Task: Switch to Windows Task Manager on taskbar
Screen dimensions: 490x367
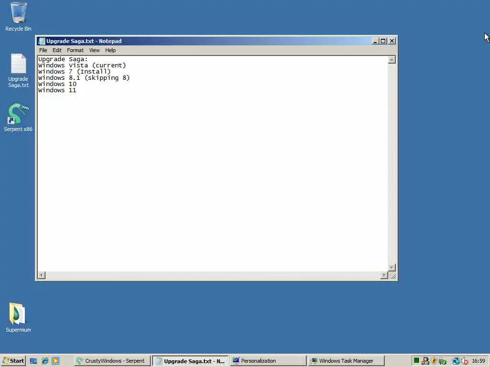Action: [x=346, y=361]
